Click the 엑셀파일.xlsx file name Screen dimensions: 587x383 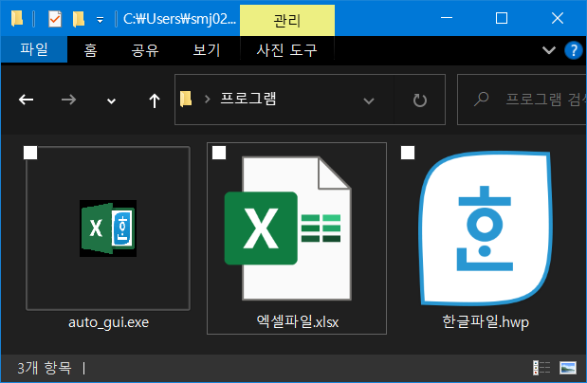[x=298, y=321]
